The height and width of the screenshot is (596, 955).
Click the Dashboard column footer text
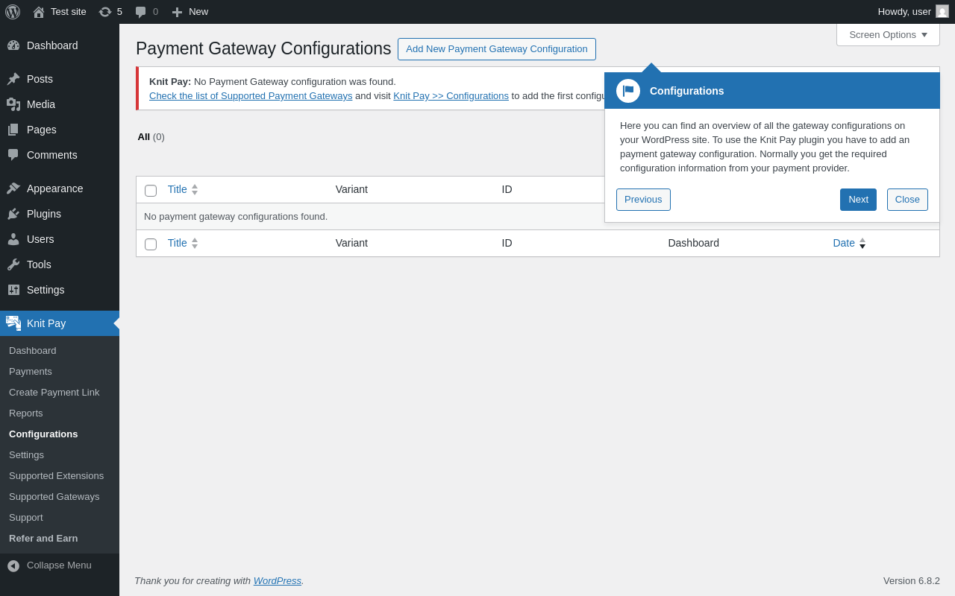pos(693,244)
